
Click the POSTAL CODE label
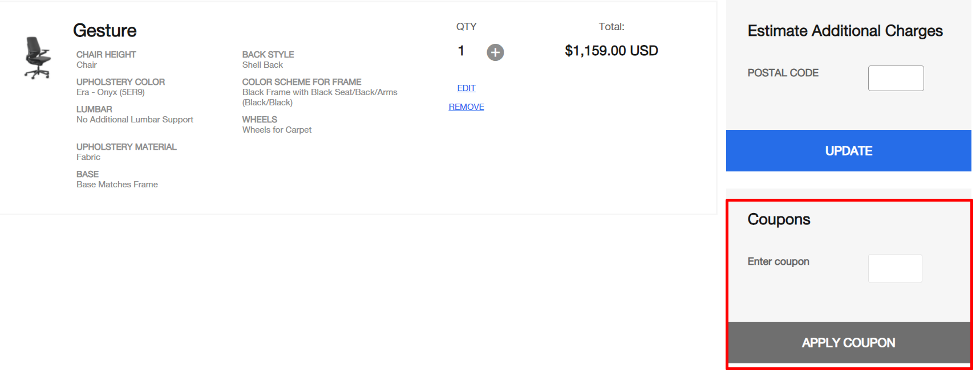point(783,73)
